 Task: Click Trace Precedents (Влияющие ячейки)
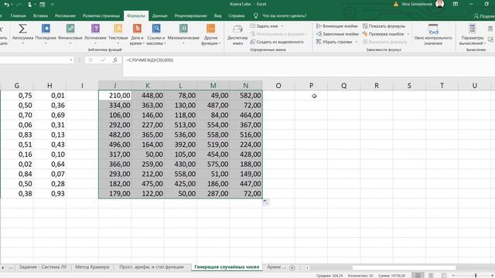(337, 26)
